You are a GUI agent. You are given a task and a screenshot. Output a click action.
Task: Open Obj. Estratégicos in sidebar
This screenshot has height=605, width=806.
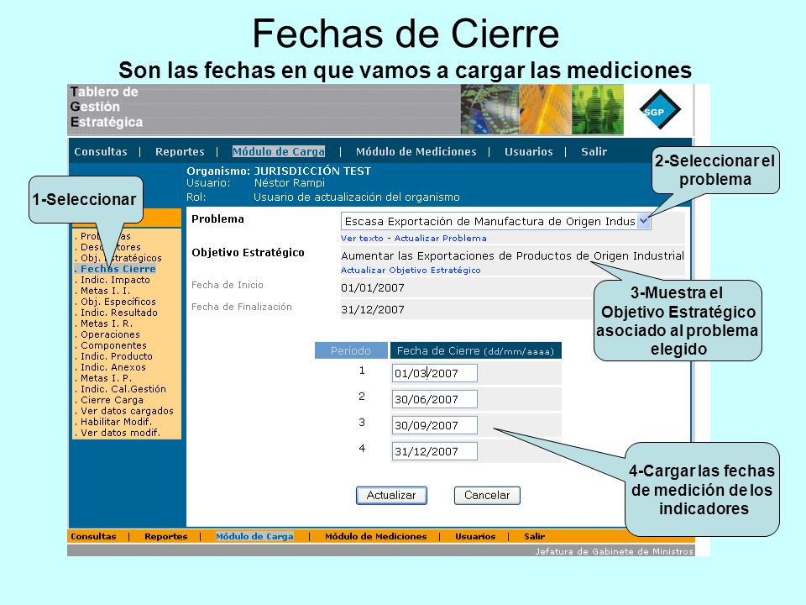tap(121, 258)
